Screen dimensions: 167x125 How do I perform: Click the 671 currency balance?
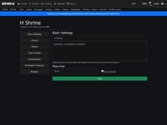click(134, 4)
